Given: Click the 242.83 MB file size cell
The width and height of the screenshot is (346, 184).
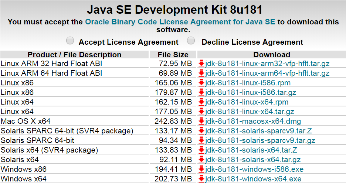Looking at the screenshot, I should pos(173,121).
